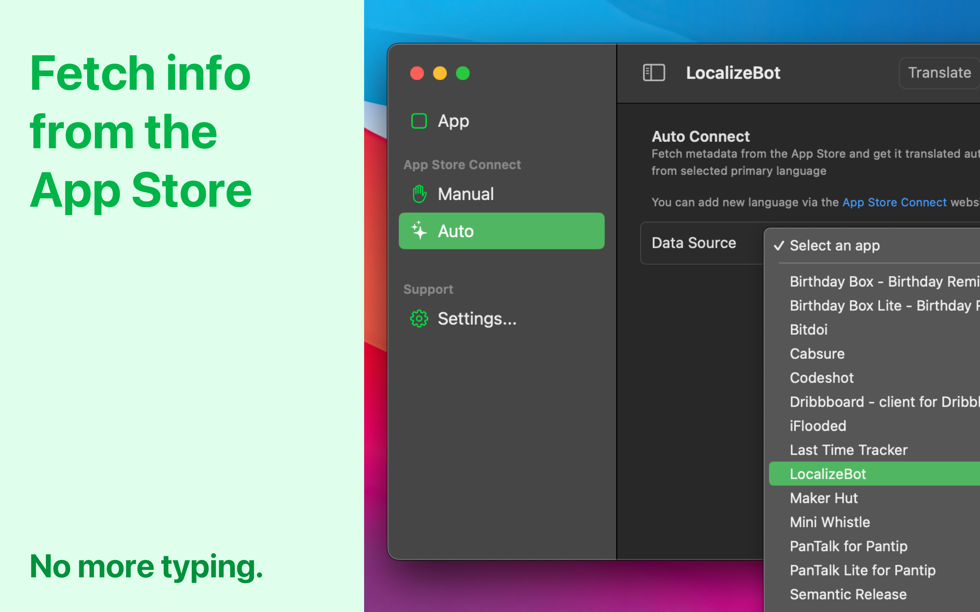980x612 pixels.
Task: Maximize window with green button
Action: (463, 73)
